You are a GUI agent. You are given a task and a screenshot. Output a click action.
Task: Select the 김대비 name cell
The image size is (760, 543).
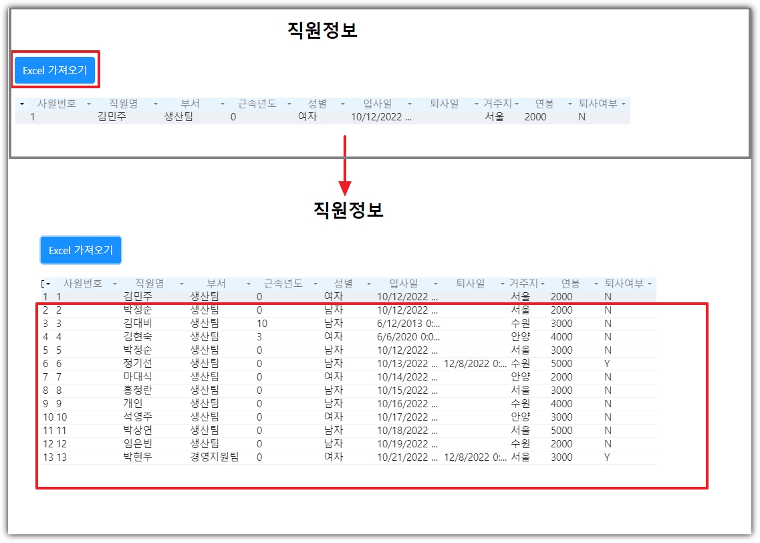pyautogui.click(x=138, y=324)
